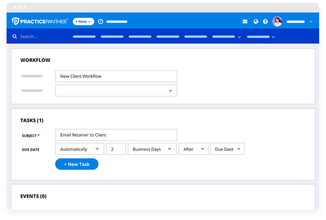Open the Due Date reference dropdown
This screenshot has height=220, width=326.
(x=227, y=149)
